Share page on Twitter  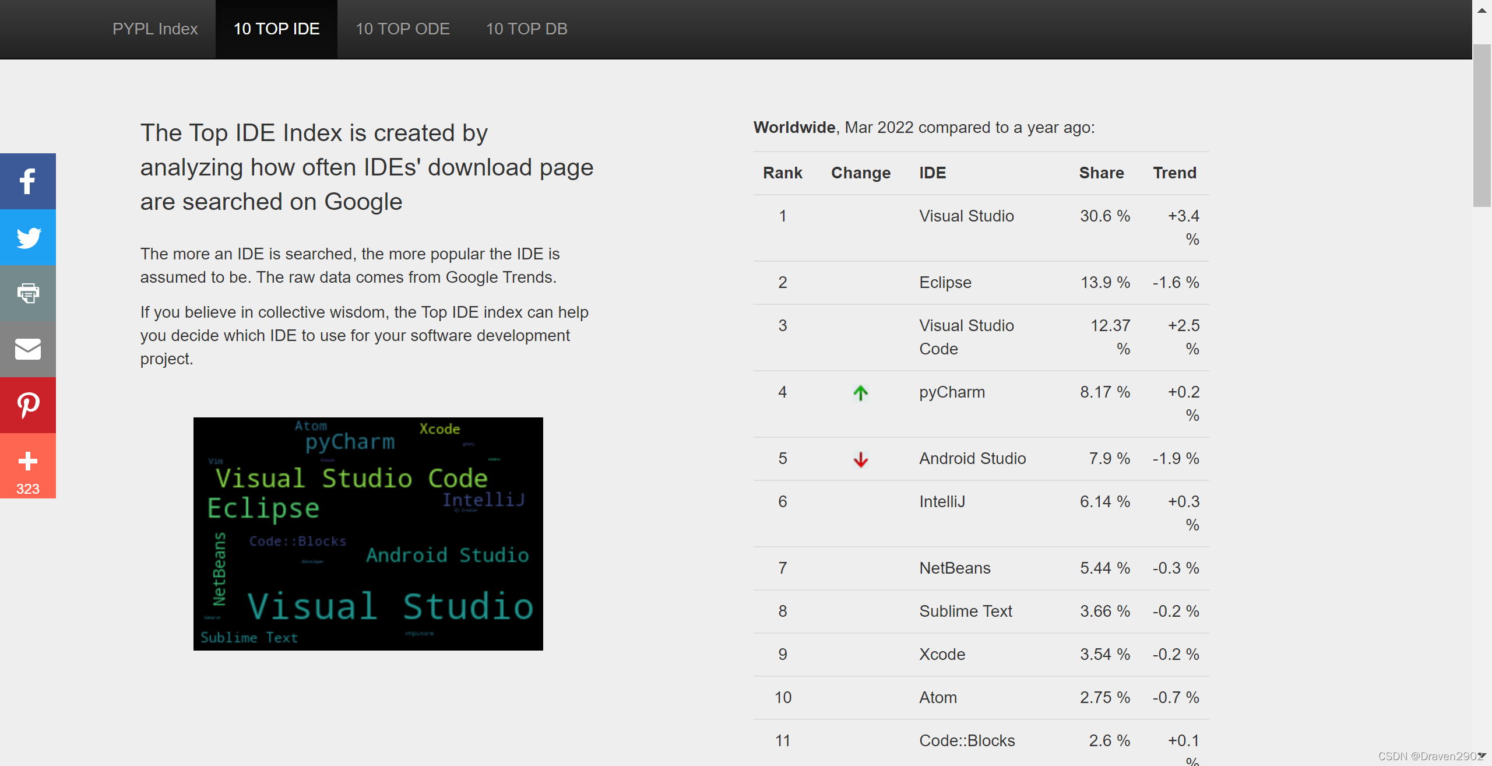[27, 237]
